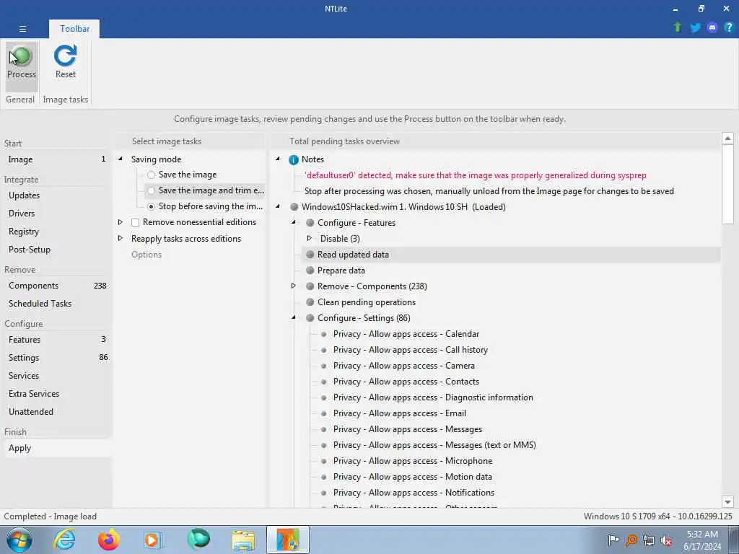Viewport: 739px width, 554px height.
Task: Launch Internet Explorer from the taskbar
Action: tap(64, 540)
